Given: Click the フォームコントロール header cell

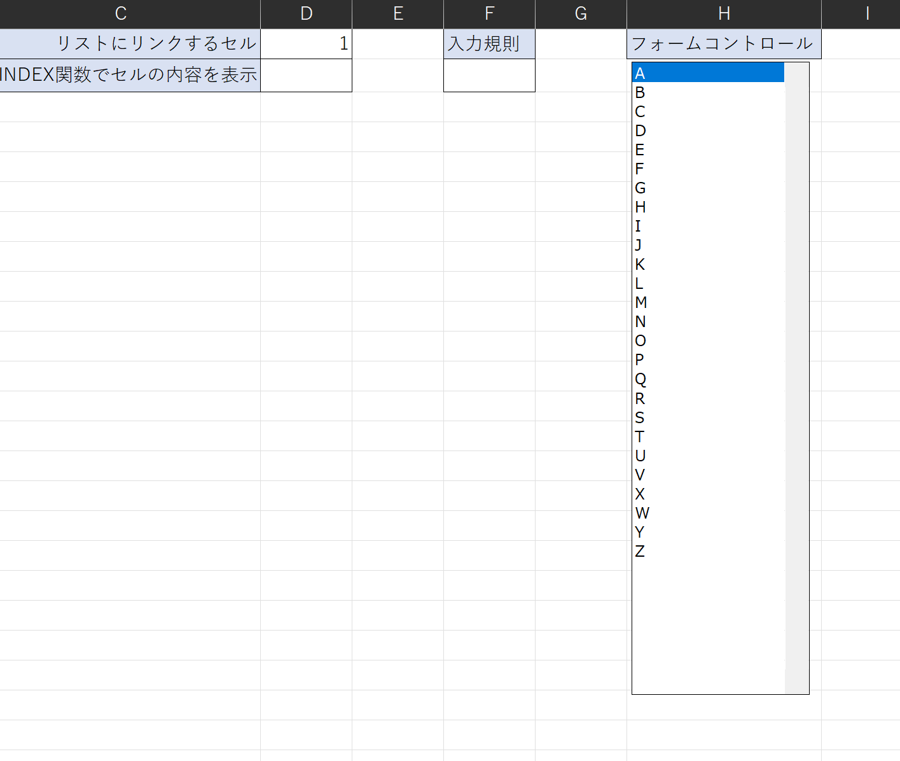Looking at the screenshot, I should (724, 44).
